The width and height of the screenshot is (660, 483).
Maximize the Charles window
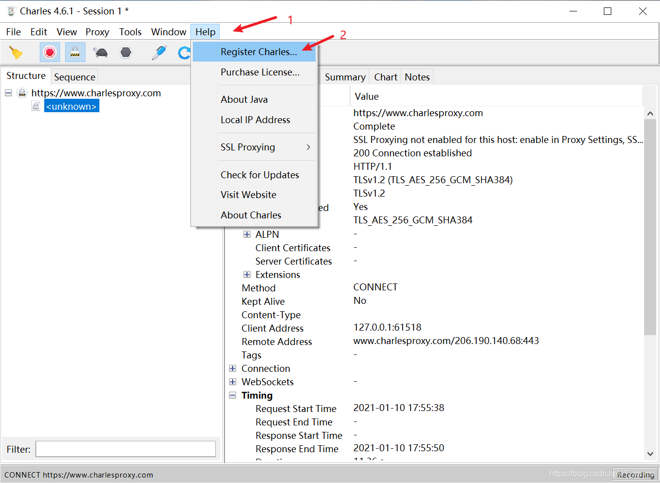point(607,11)
